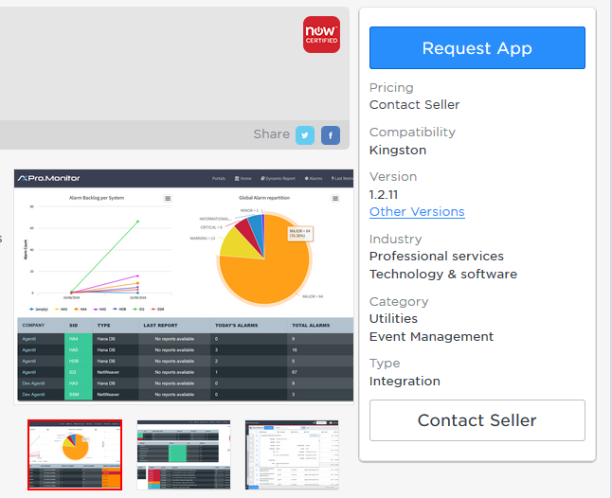Share the app on Twitter
The width and height of the screenshot is (612, 498).
coord(304,135)
